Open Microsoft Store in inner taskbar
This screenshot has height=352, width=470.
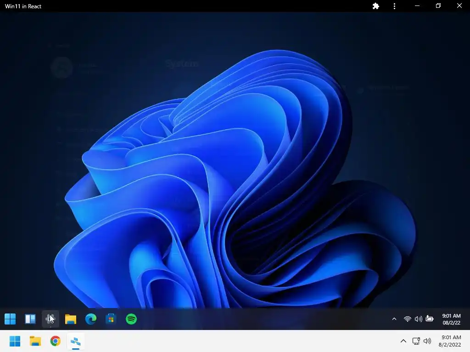(x=111, y=319)
